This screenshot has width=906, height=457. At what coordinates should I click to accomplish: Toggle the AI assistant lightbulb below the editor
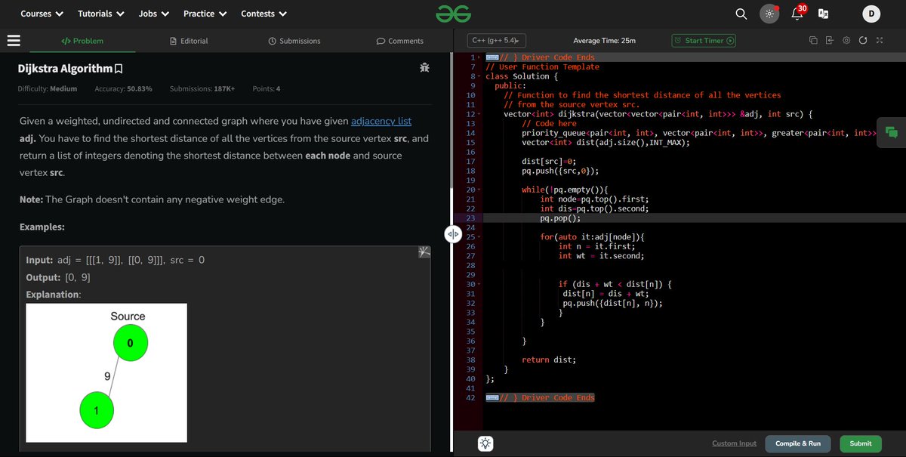pyautogui.click(x=484, y=443)
